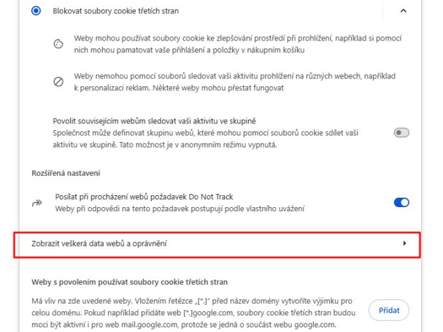Disable the Do Not Track request toggle

click(x=401, y=203)
